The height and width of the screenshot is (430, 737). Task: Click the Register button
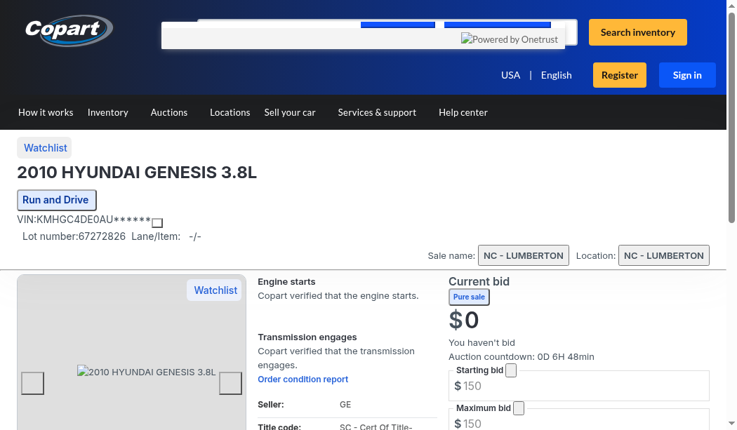[620, 75]
